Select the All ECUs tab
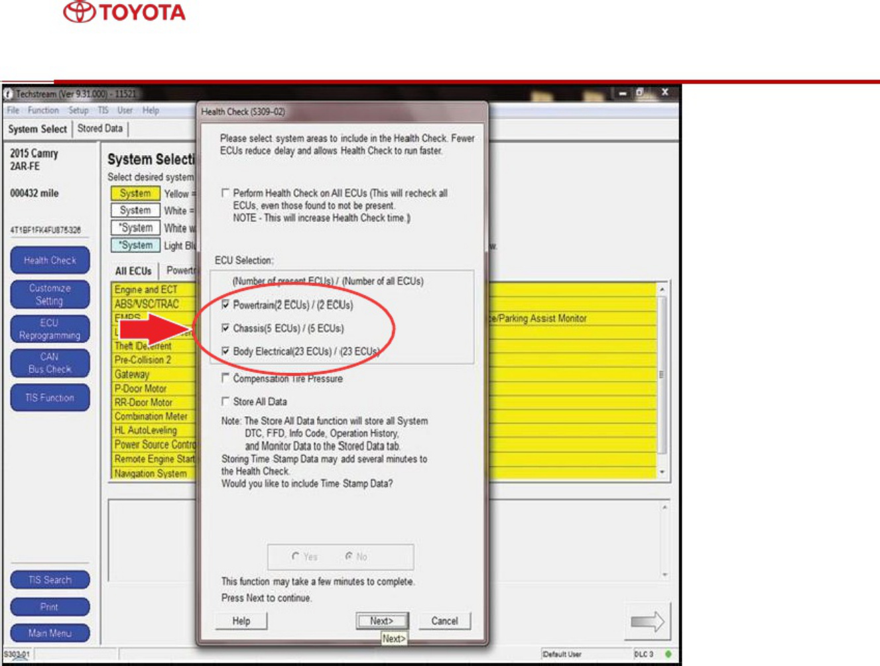The height and width of the screenshot is (666, 880). tap(133, 271)
